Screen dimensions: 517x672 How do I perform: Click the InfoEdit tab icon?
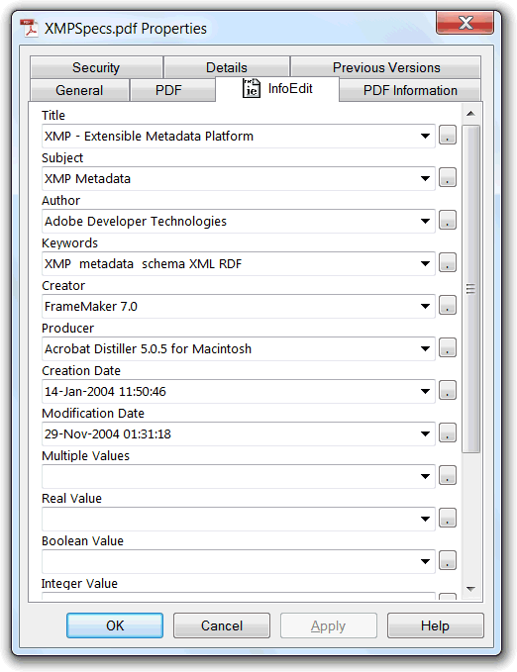coord(251,88)
